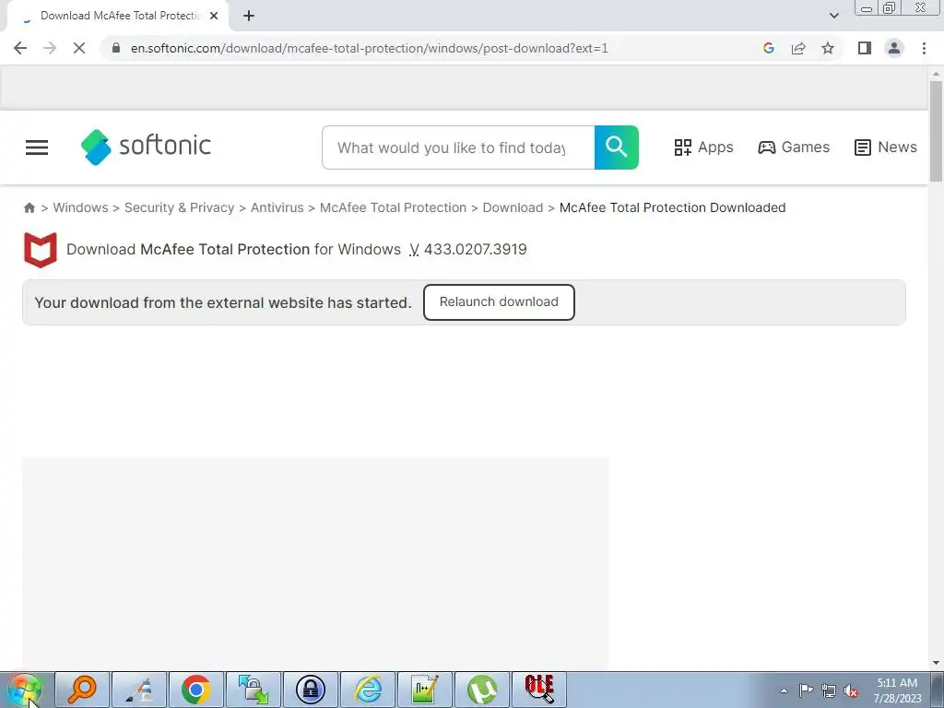Open the News section
The width and height of the screenshot is (944, 708).
point(886,147)
